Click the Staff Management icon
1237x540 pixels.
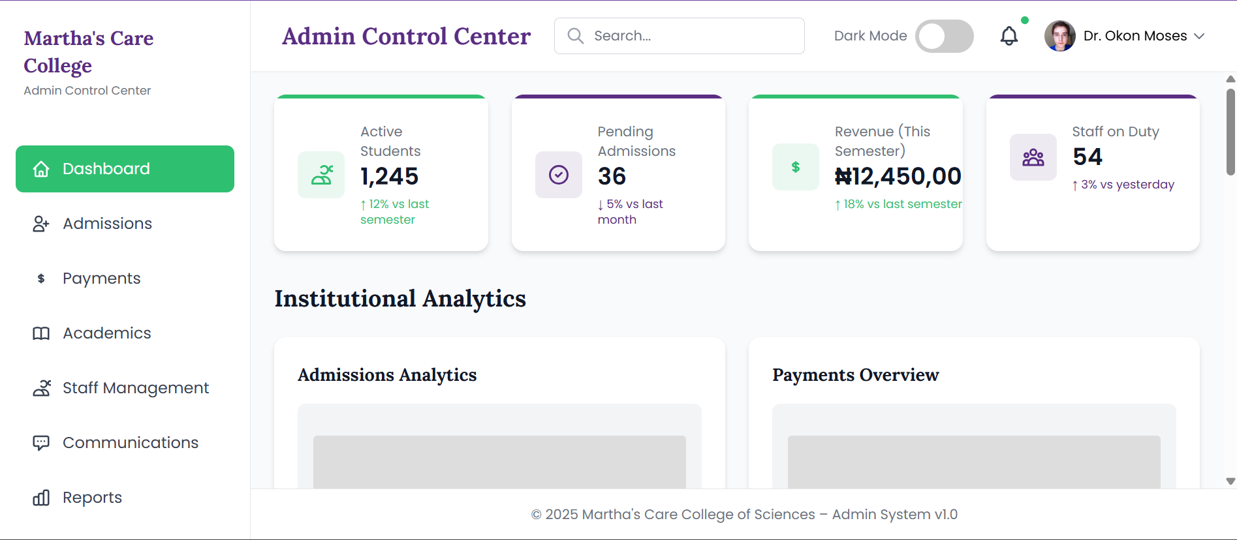click(41, 388)
